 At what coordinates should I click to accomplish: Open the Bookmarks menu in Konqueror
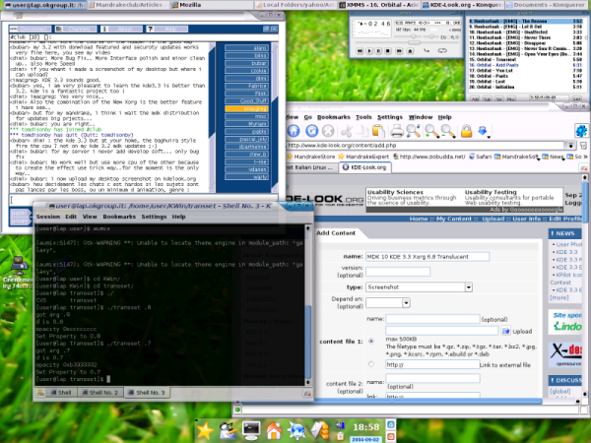tap(334, 117)
